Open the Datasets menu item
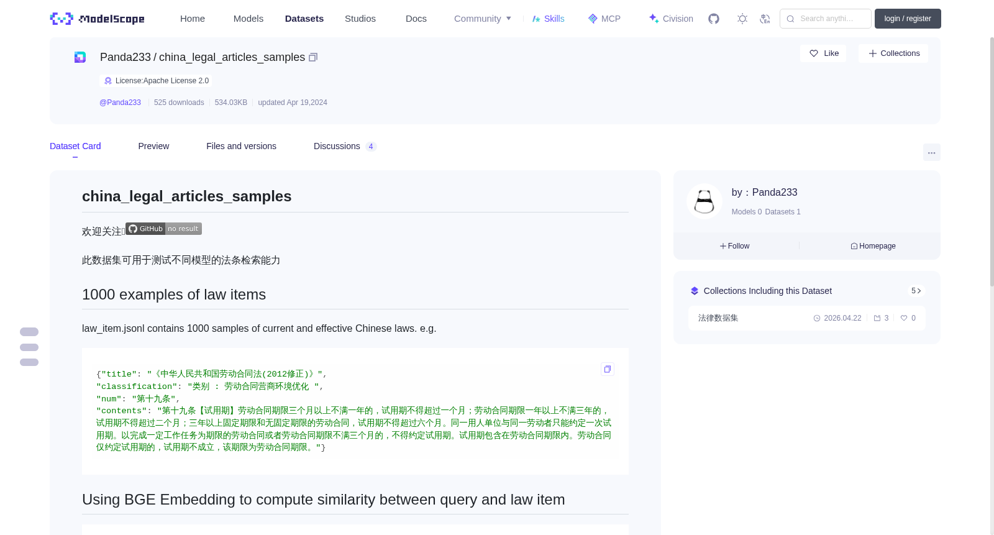The image size is (994, 535). pos(304,19)
